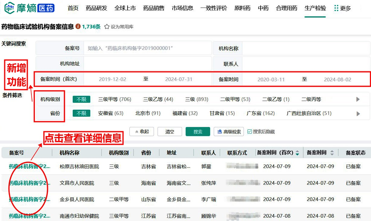Open 备案号 link for 文昌市人民医院
Viewport: 371px width, 221px height.
click(x=30, y=183)
